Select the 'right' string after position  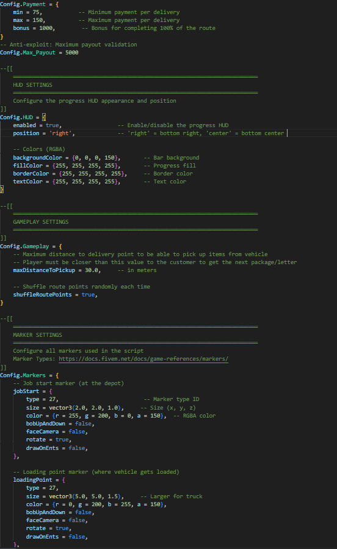(60, 133)
